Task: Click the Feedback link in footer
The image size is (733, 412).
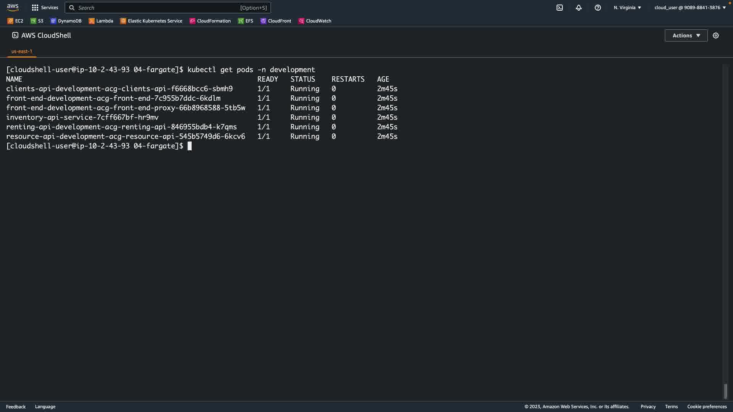Action: click(x=16, y=407)
